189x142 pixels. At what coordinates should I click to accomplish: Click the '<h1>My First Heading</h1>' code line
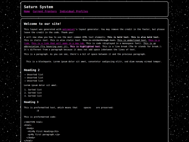pyautogui.click(x=43, y=131)
